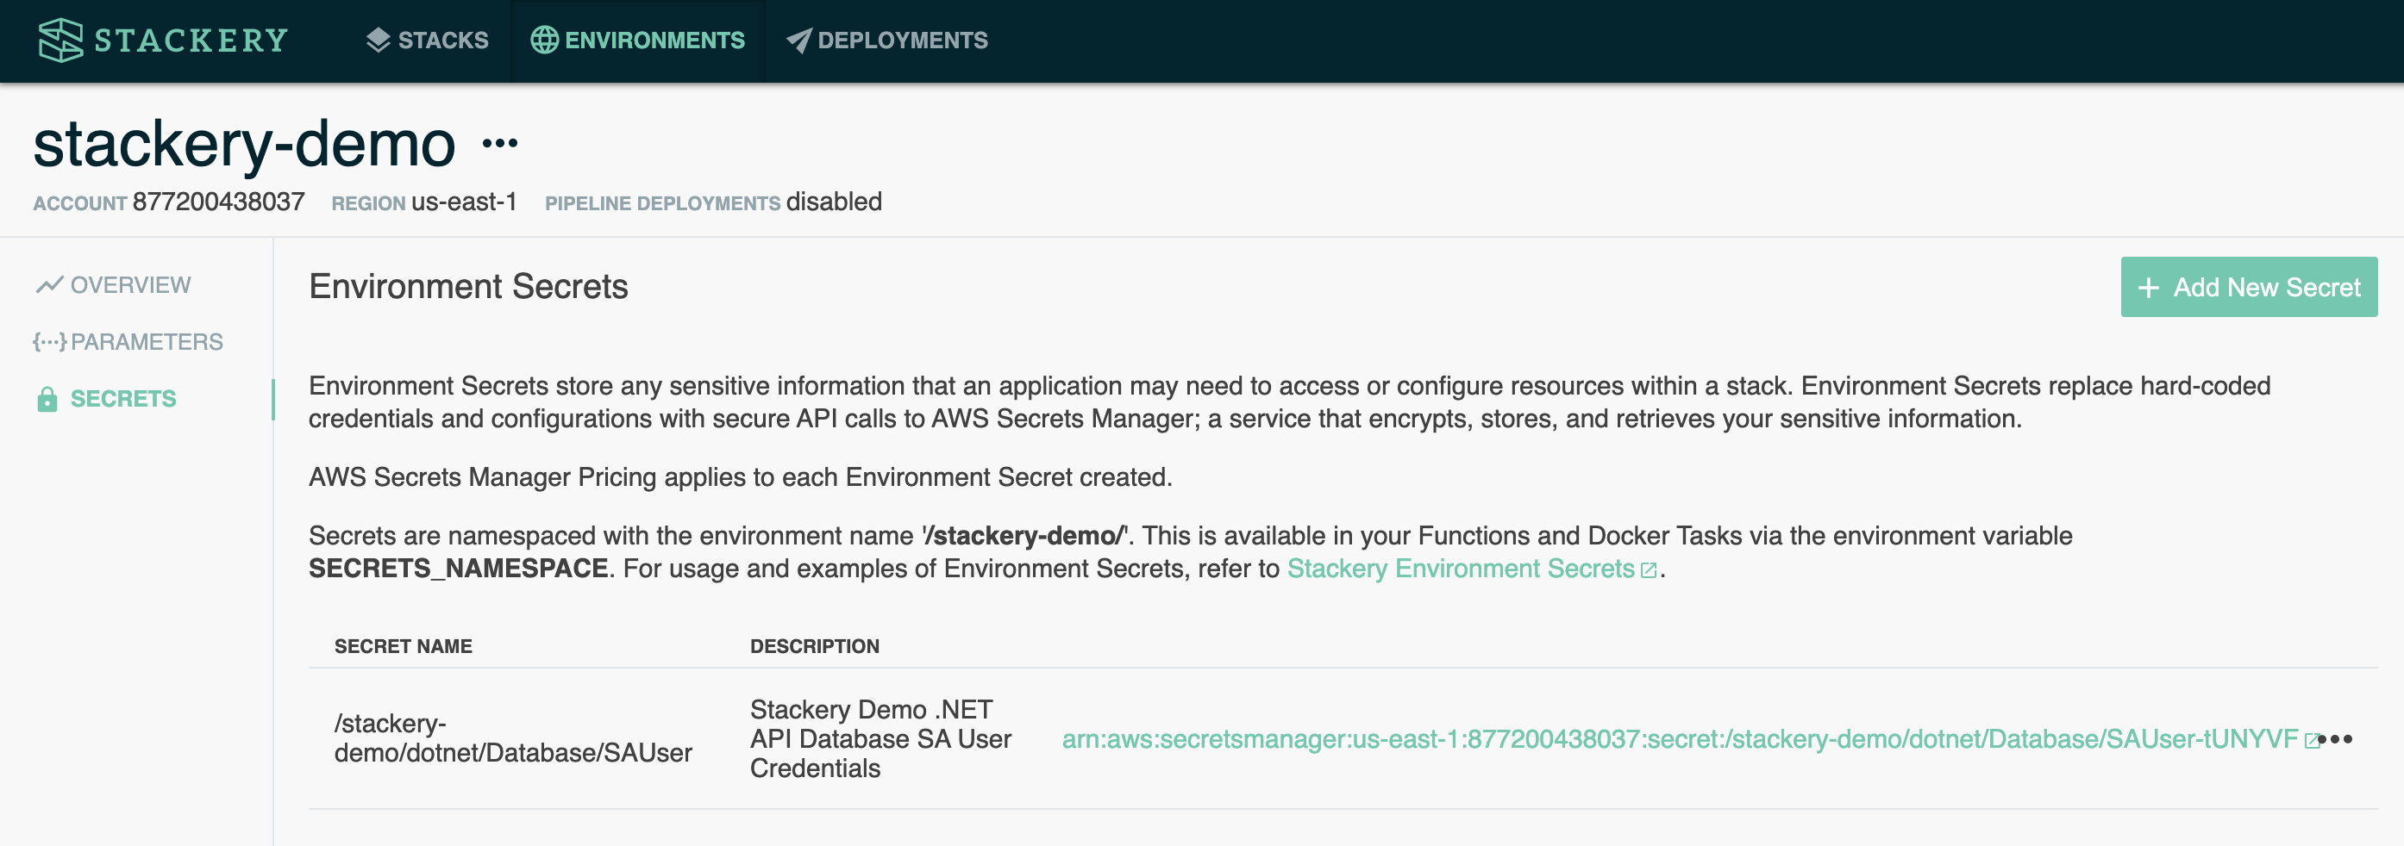Click the Stacks layers icon
2404x846 pixels.
(x=378, y=40)
